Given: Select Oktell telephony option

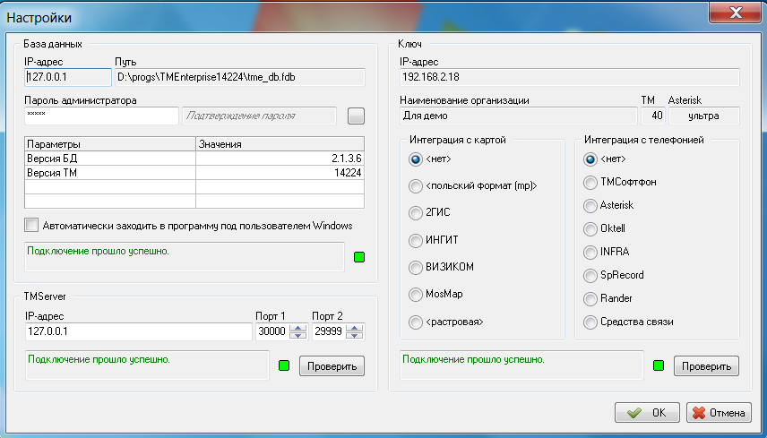Looking at the screenshot, I should tap(590, 228).
